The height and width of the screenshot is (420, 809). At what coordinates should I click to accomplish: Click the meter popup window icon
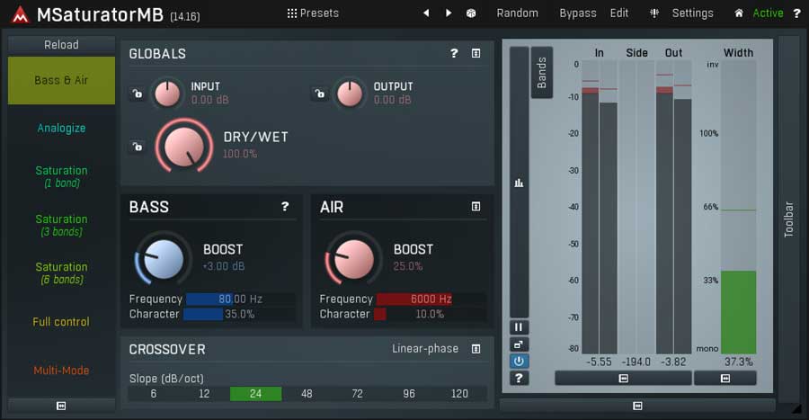[x=519, y=344]
